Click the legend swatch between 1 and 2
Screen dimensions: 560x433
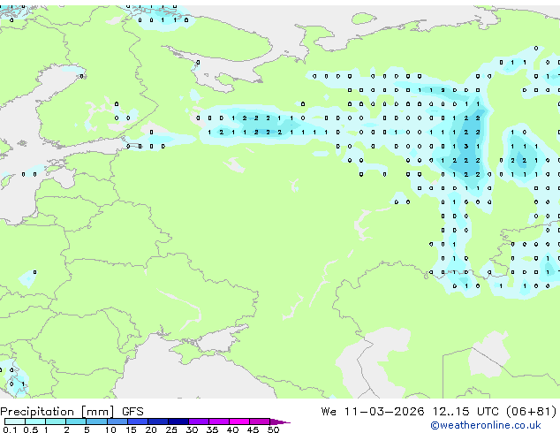56,422
